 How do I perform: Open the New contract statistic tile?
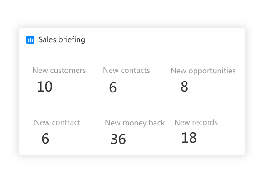coord(57,131)
